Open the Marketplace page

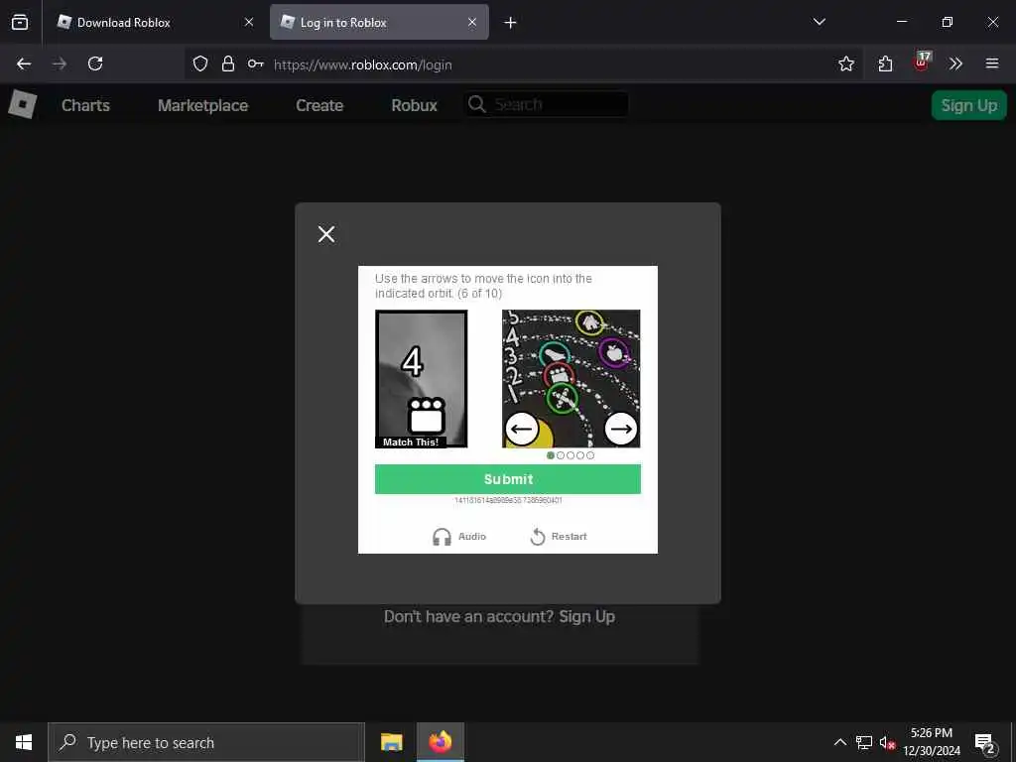pos(202,105)
